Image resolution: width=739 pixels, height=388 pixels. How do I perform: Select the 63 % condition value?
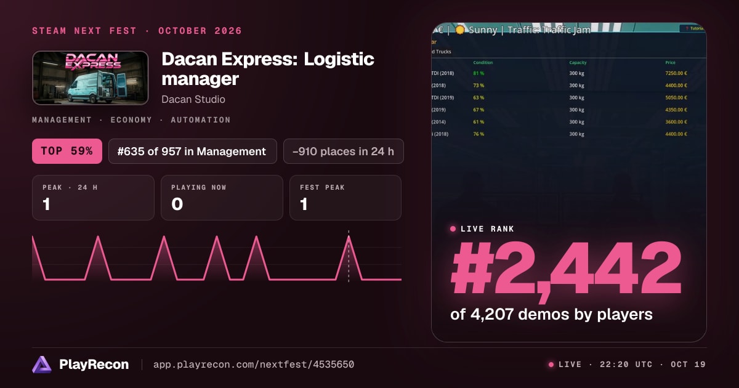click(479, 98)
